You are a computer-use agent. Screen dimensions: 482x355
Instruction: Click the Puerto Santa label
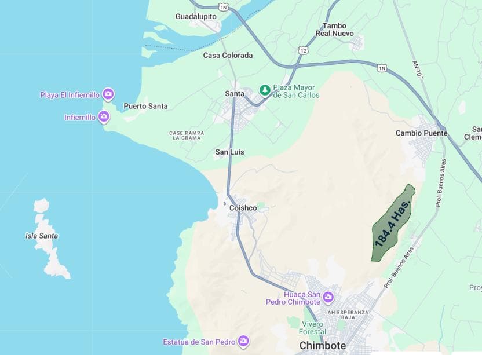[145, 107]
